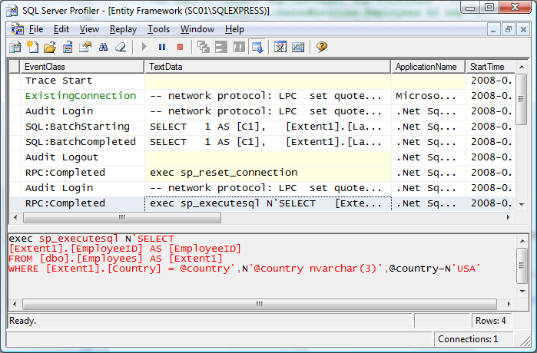Open trace Properties toolbar icon
The width and height of the screenshot is (537, 353).
85,47
